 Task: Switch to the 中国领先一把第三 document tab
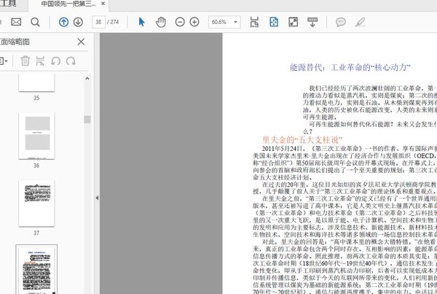[x=68, y=4]
